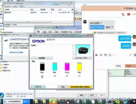This screenshot has width=136, height=104.
Task: Click the vertical scrollbar of status message box
Action: pos(73,50)
